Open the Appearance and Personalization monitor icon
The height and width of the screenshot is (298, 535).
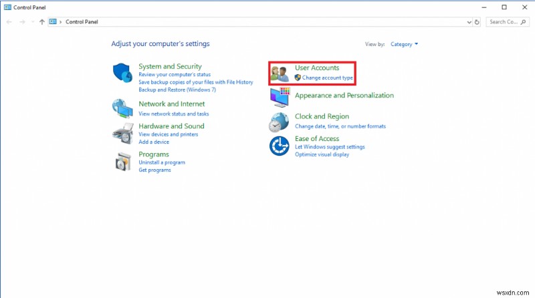(280, 97)
